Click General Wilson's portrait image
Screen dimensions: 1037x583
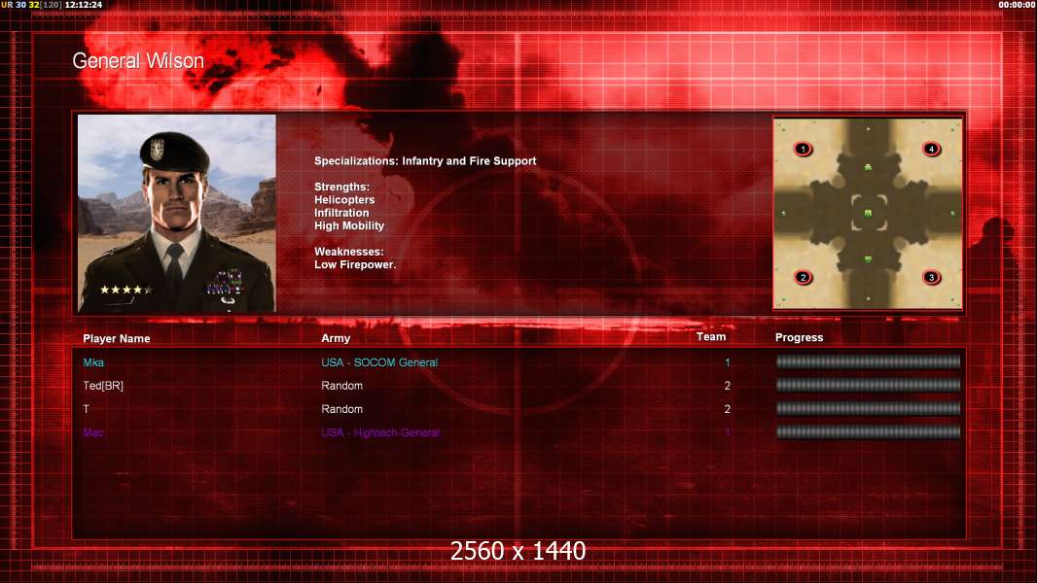[177, 213]
